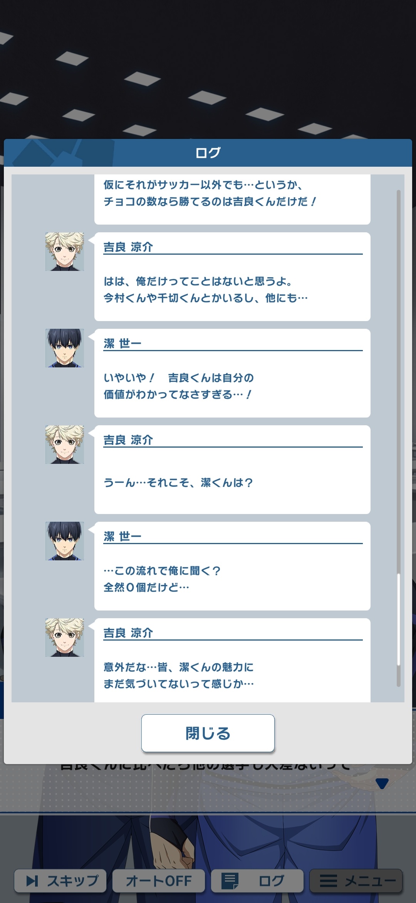Select the うーん…それこそ、潔くんは？ log entry

(x=232, y=470)
